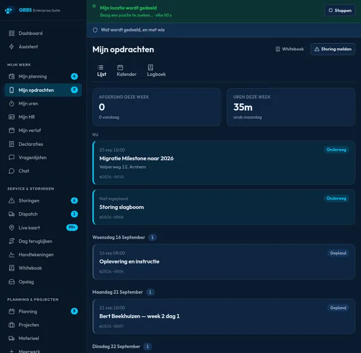The height and width of the screenshot is (353, 361).
Task: Open Mijn uren stopwatch icon
Action: tap(11, 104)
